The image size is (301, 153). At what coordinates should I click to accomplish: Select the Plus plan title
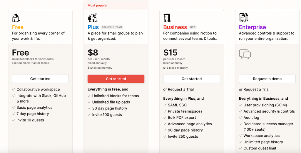click(93, 27)
